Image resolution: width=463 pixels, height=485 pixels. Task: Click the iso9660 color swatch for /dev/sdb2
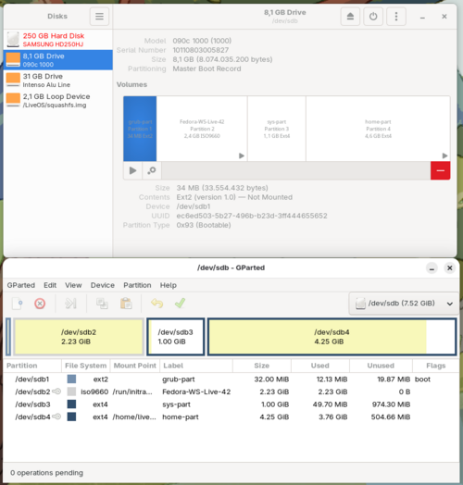71,392
